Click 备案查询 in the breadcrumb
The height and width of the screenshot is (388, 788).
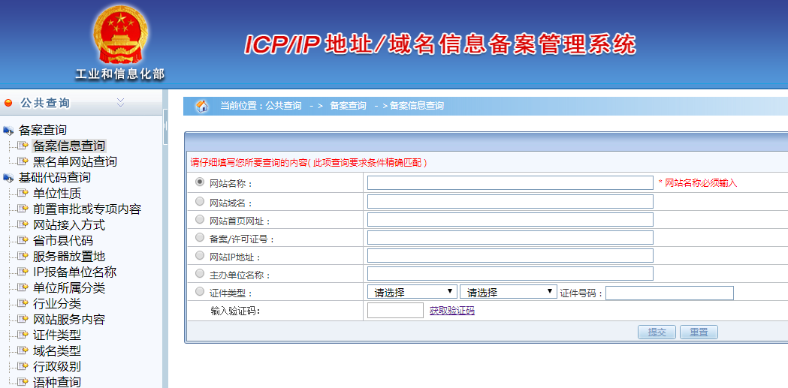(x=348, y=106)
